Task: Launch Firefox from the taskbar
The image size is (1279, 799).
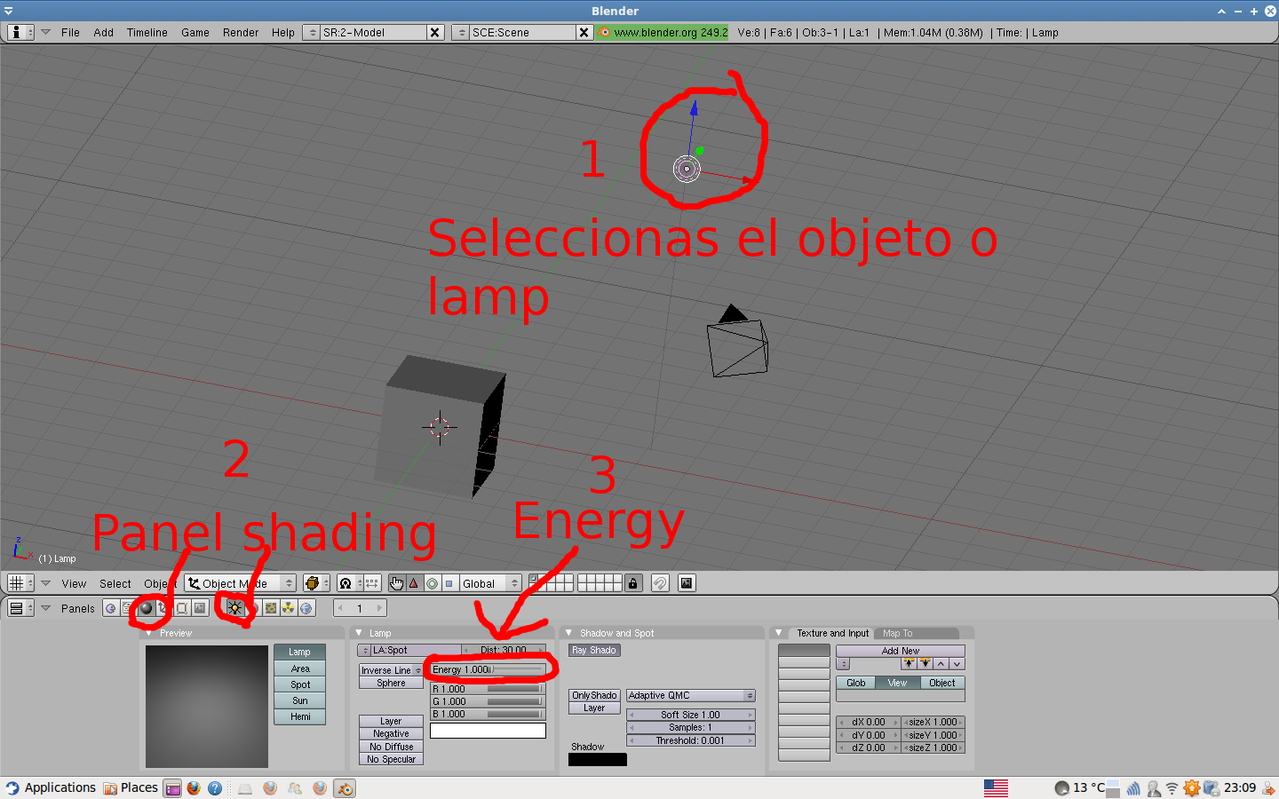Action: pyautogui.click(x=194, y=787)
